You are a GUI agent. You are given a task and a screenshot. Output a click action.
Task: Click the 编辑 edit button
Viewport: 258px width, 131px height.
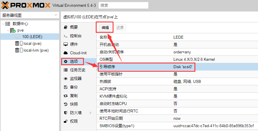(x=105, y=28)
